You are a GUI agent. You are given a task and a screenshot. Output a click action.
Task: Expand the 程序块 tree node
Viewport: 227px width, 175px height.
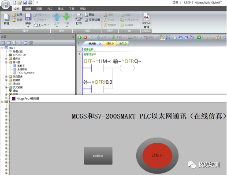6,59
